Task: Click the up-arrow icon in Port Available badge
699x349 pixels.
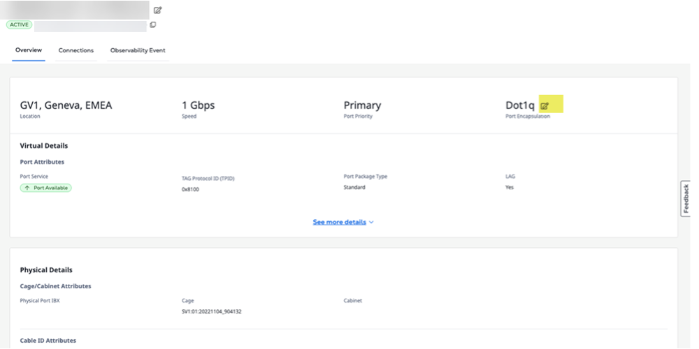Action: click(27, 188)
